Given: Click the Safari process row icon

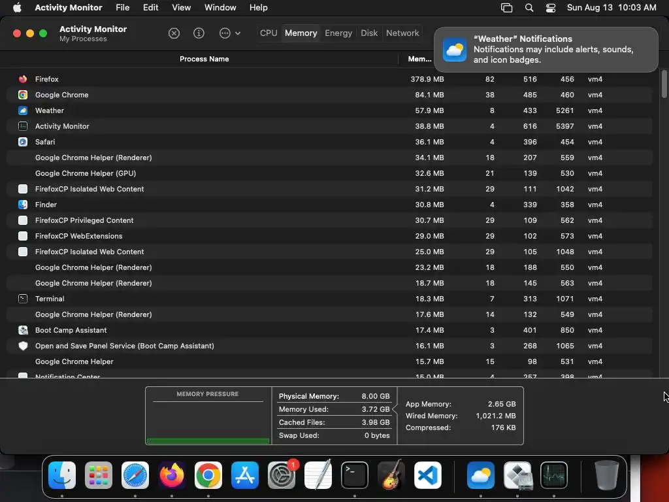Looking at the screenshot, I should 23,142.
